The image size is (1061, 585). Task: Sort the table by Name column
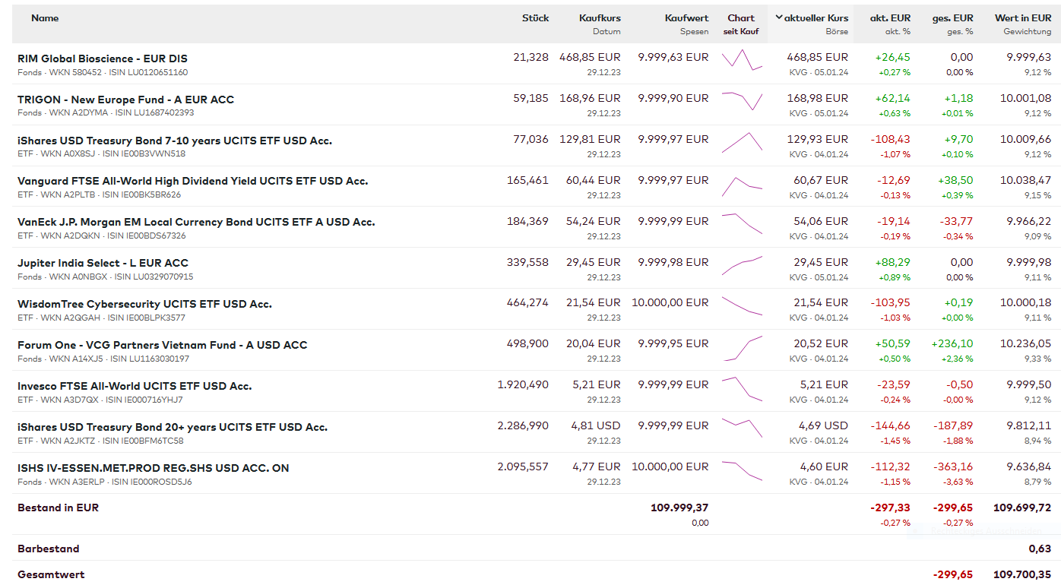(x=45, y=18)
